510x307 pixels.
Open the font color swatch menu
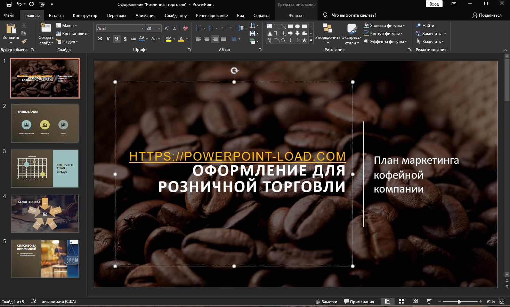186,39
